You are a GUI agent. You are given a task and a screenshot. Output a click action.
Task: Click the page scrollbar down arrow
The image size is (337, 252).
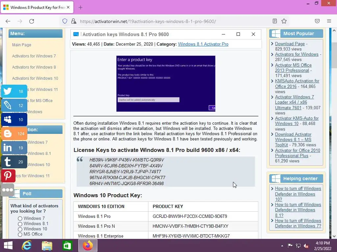[x=334, y=236]
